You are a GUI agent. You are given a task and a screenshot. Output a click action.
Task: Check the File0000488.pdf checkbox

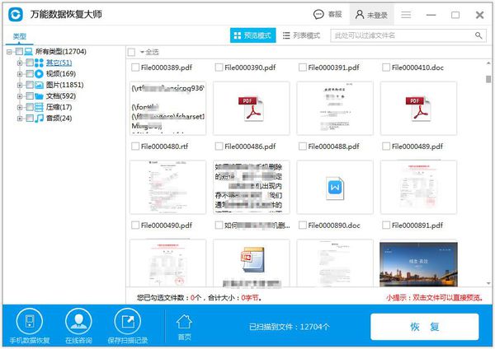(x=303, y=147)
